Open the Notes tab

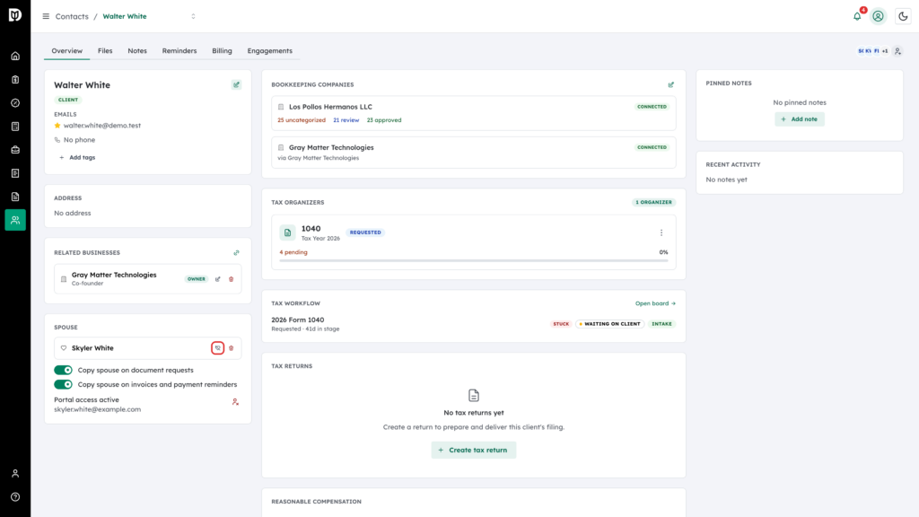(137, 51)
